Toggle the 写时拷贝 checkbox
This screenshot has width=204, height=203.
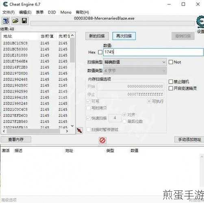[89, 108]
